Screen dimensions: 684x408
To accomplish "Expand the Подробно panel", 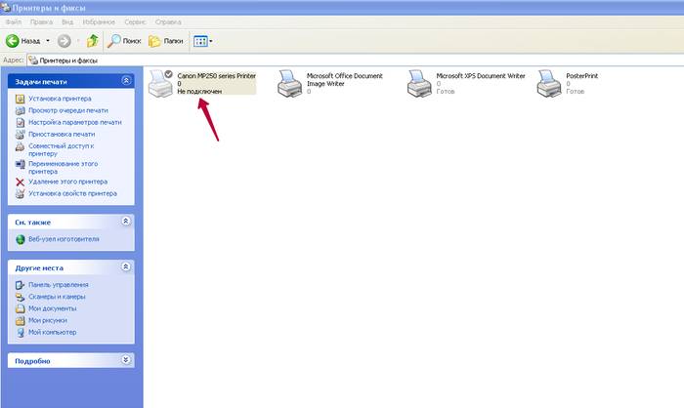I will [125, 360].
